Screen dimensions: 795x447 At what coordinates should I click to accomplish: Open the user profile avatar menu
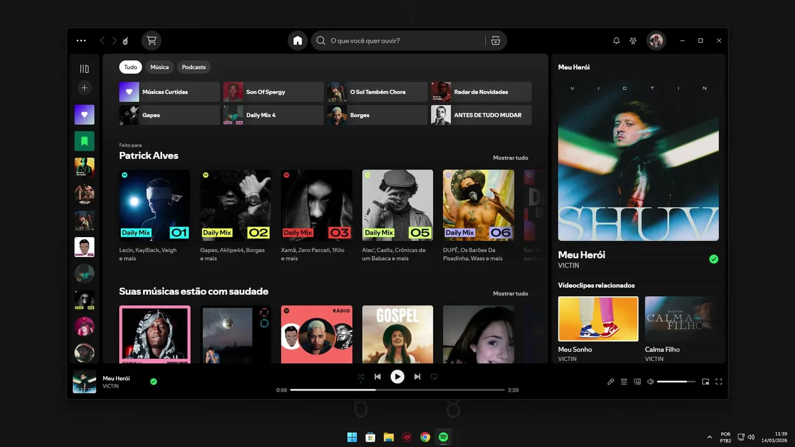click(x=656, y=41)
